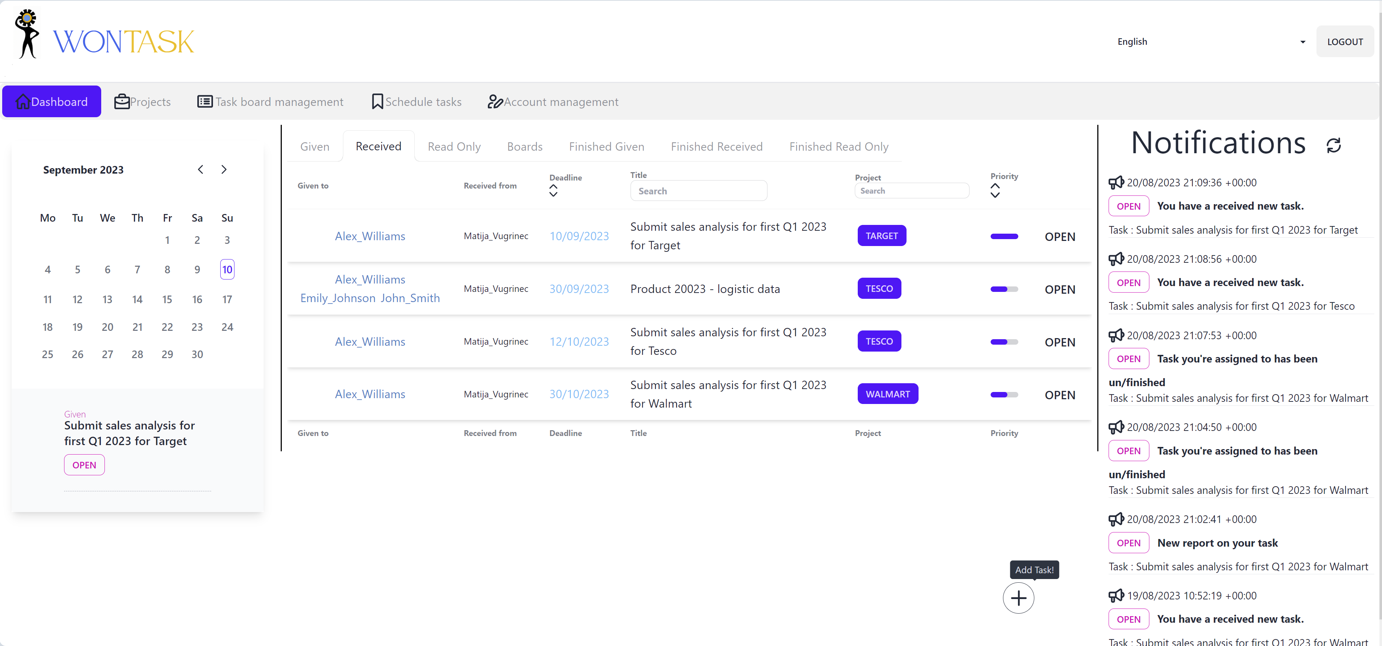Open the 19/08/2023 10:52:19 notification
The height and width of the screenshot is (646, 1382).
click(x=1128, y=619)
